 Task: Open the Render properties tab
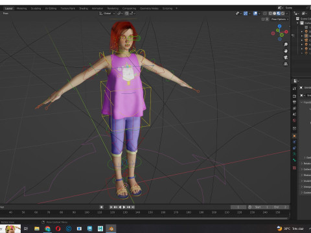tap(294, 96)
